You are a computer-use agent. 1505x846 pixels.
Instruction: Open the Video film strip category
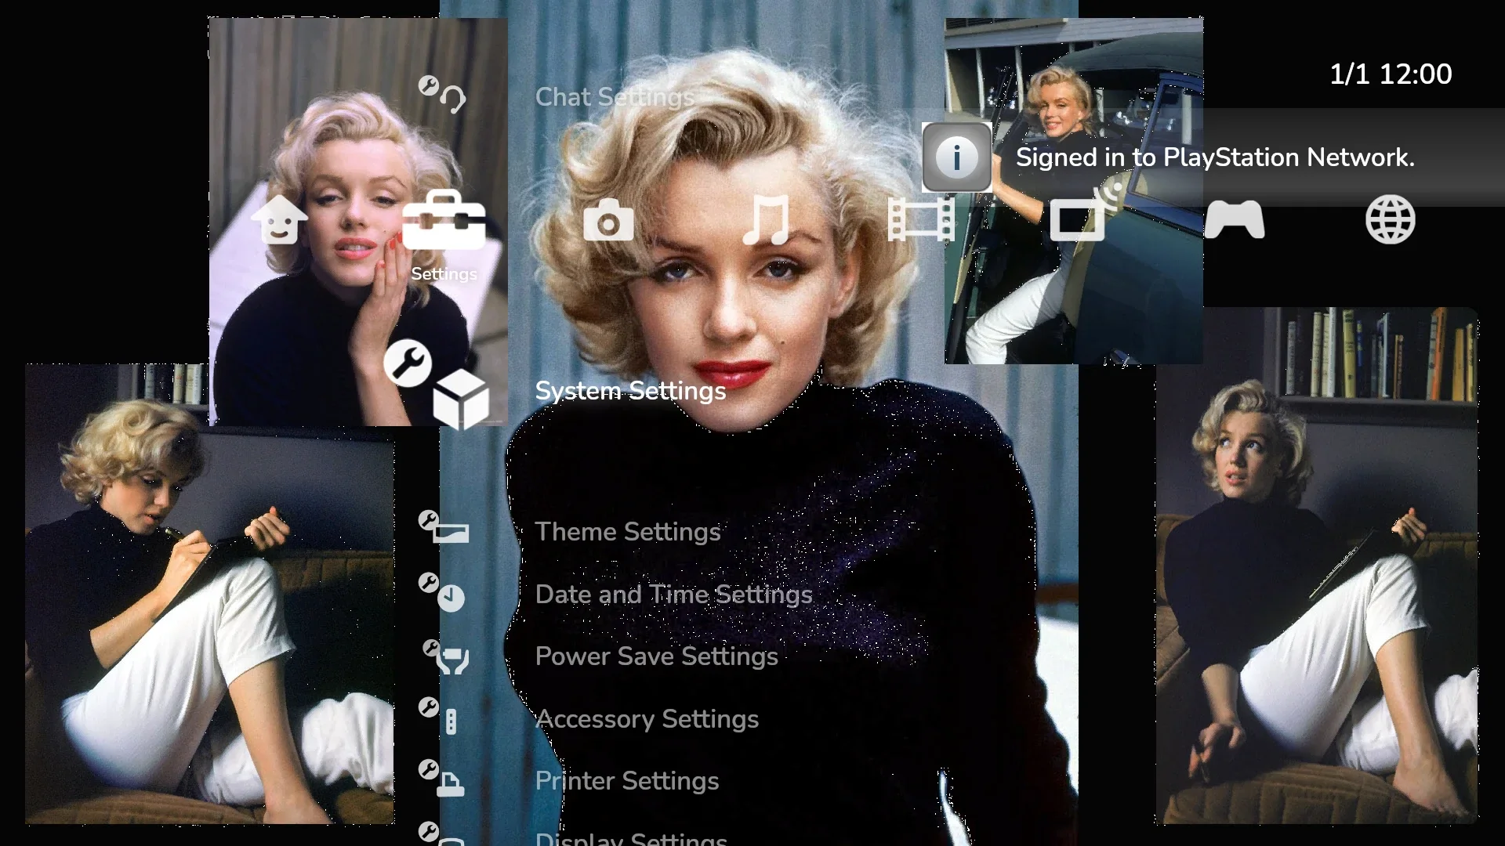coord(921,220)
